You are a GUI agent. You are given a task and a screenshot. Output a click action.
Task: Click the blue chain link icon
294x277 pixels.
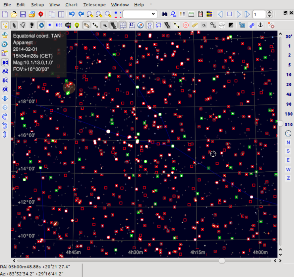(x=251, y=25)
